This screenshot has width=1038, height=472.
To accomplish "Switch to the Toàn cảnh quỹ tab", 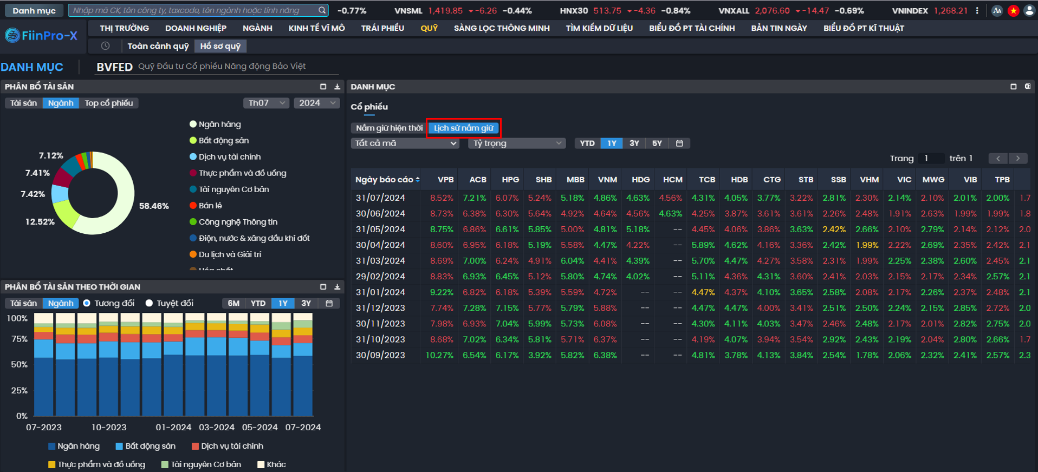I will point(158,46).
